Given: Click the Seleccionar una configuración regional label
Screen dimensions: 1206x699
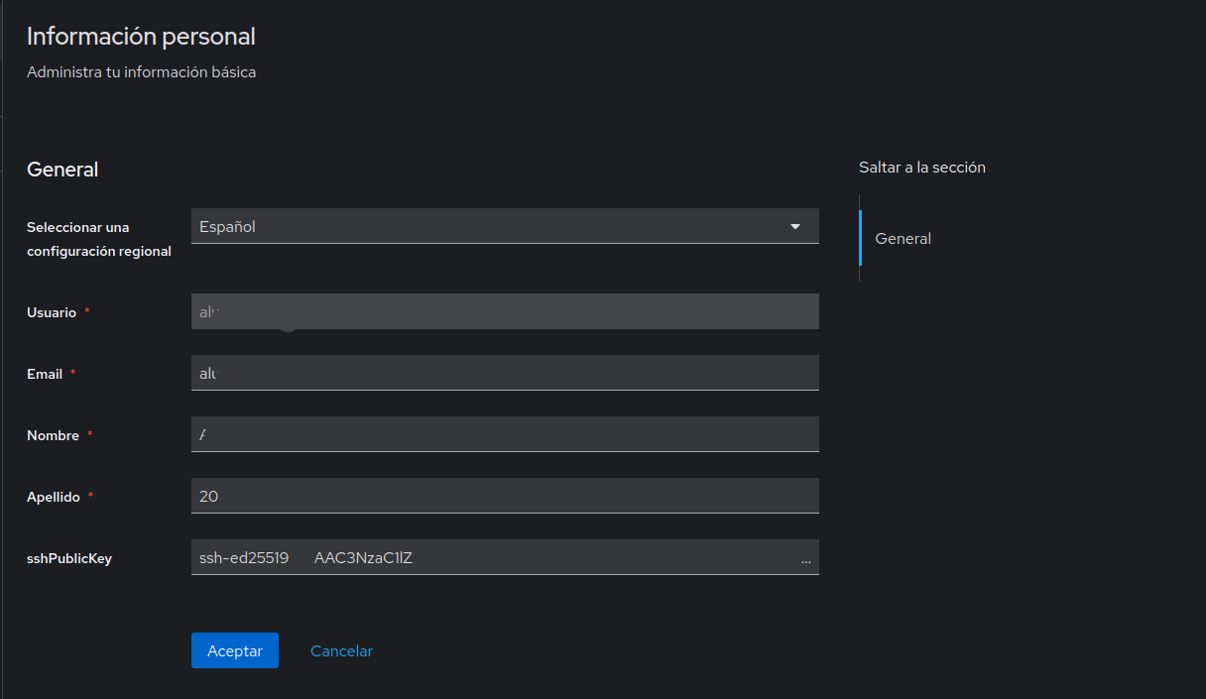Looking at the screenshot, I should coord(98,239).
